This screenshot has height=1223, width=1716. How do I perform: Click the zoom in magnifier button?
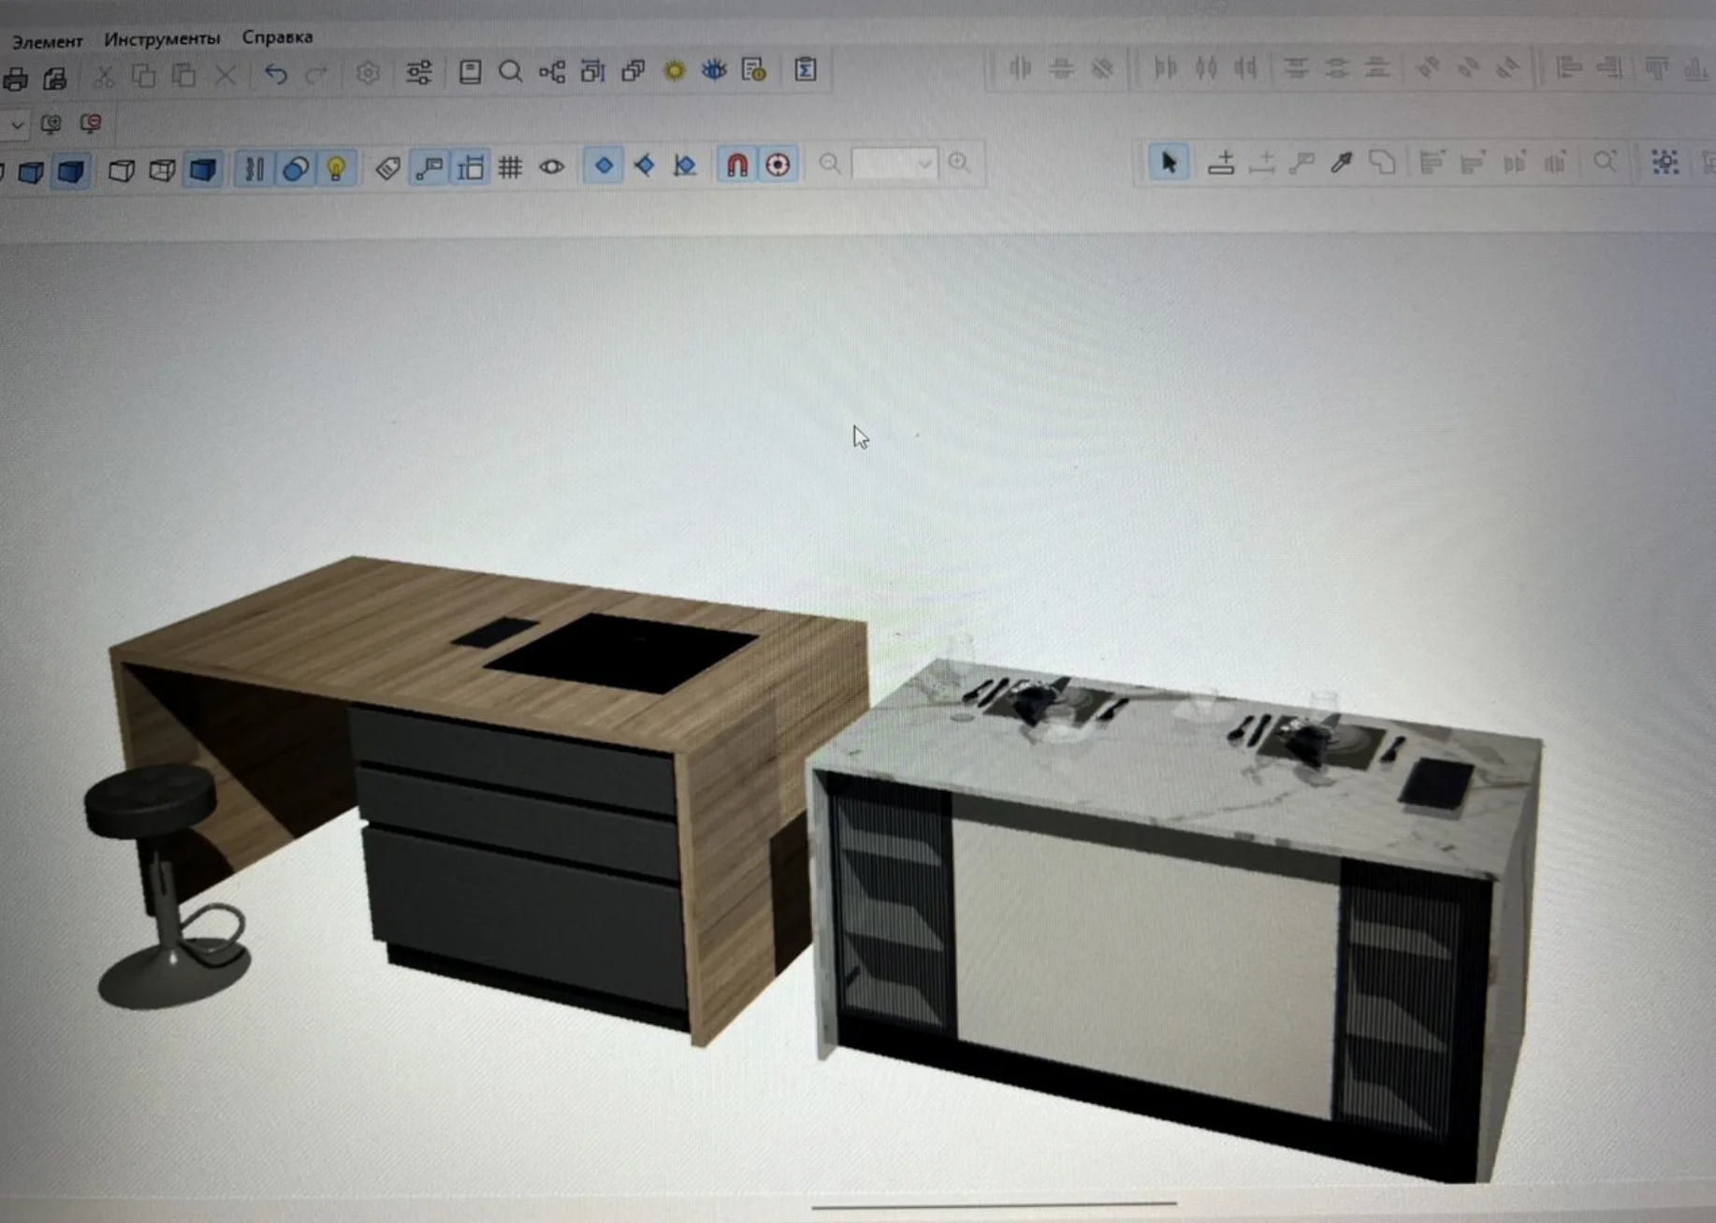[959, 163]
